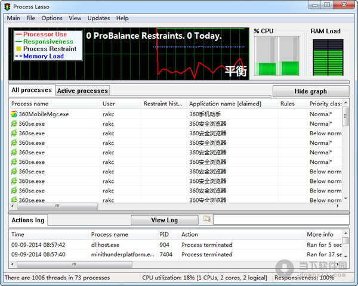This screenshot has height=286, width=358.
Task: Switch to the Active processes tab
Action: (82, 91)
